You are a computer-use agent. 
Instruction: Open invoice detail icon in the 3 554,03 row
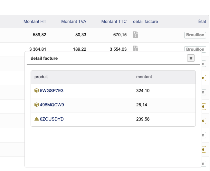tap(136, 49)
